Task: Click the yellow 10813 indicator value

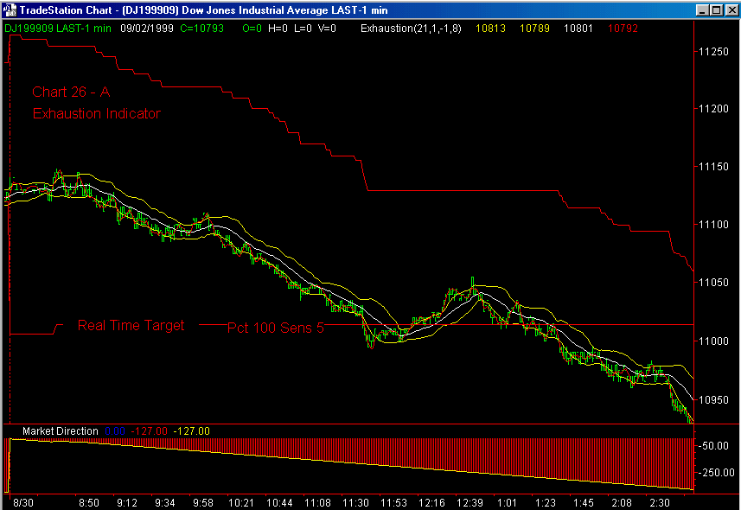Action: [x=490, y=29]
